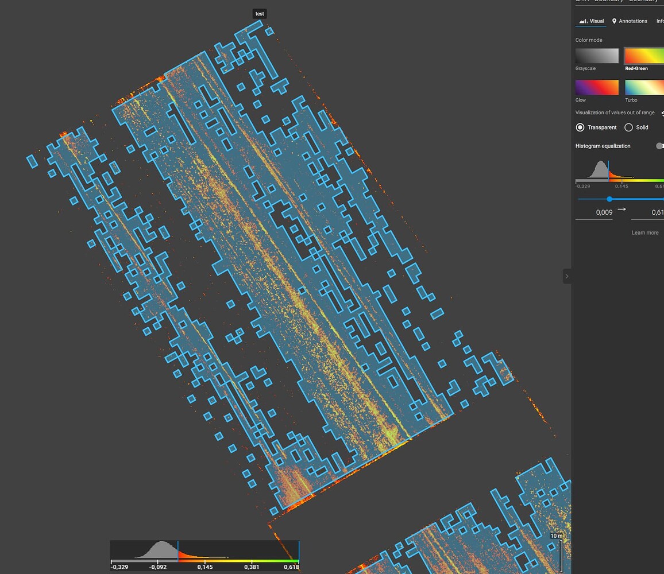Click the map pin icon beside Annotations
The image size is (664, 574).
[614, 21]
